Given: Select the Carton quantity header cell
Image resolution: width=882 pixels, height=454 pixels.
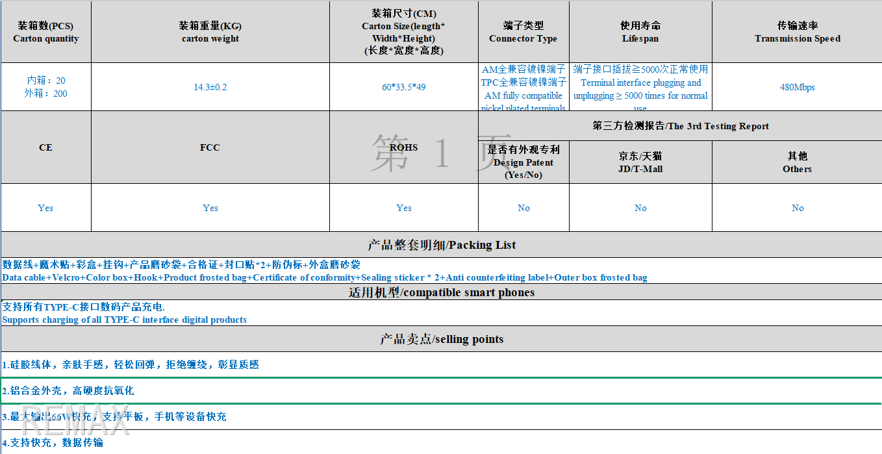Looking at the screenshot, I should coord(45,32).
